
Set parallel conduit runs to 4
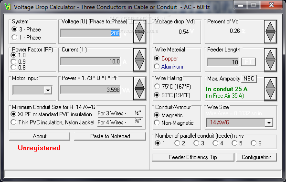pyautogui.click(x=218, y=143)
